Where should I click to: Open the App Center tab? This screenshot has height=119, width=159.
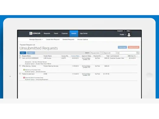click(84, 33)
